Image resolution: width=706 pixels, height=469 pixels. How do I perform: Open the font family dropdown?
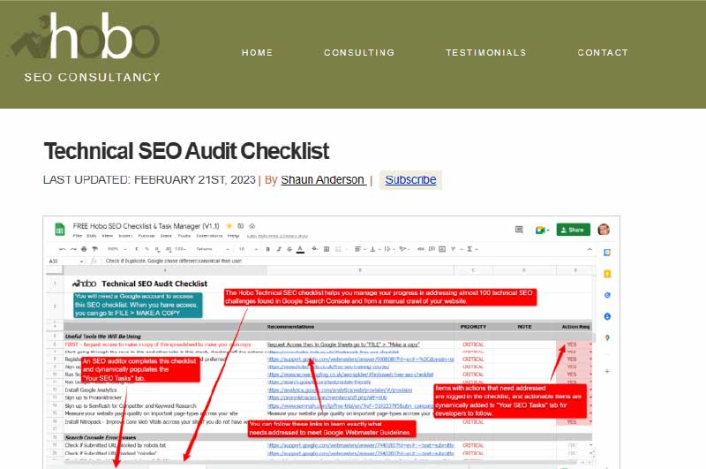(212, 249)
